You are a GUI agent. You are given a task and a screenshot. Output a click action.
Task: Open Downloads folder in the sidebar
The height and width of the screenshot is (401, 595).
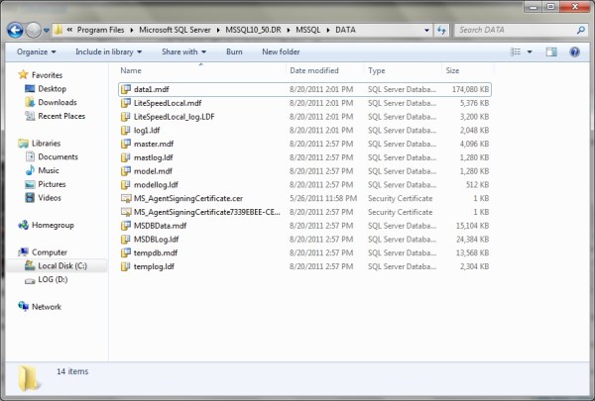[x=57, y=102]
